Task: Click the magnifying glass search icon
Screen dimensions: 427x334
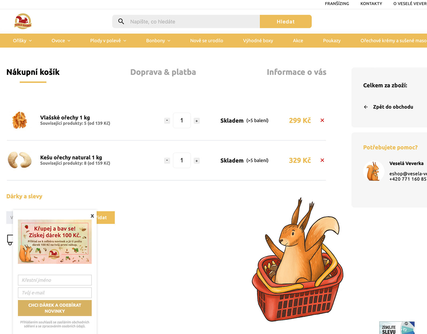Action: coord(121,21)
